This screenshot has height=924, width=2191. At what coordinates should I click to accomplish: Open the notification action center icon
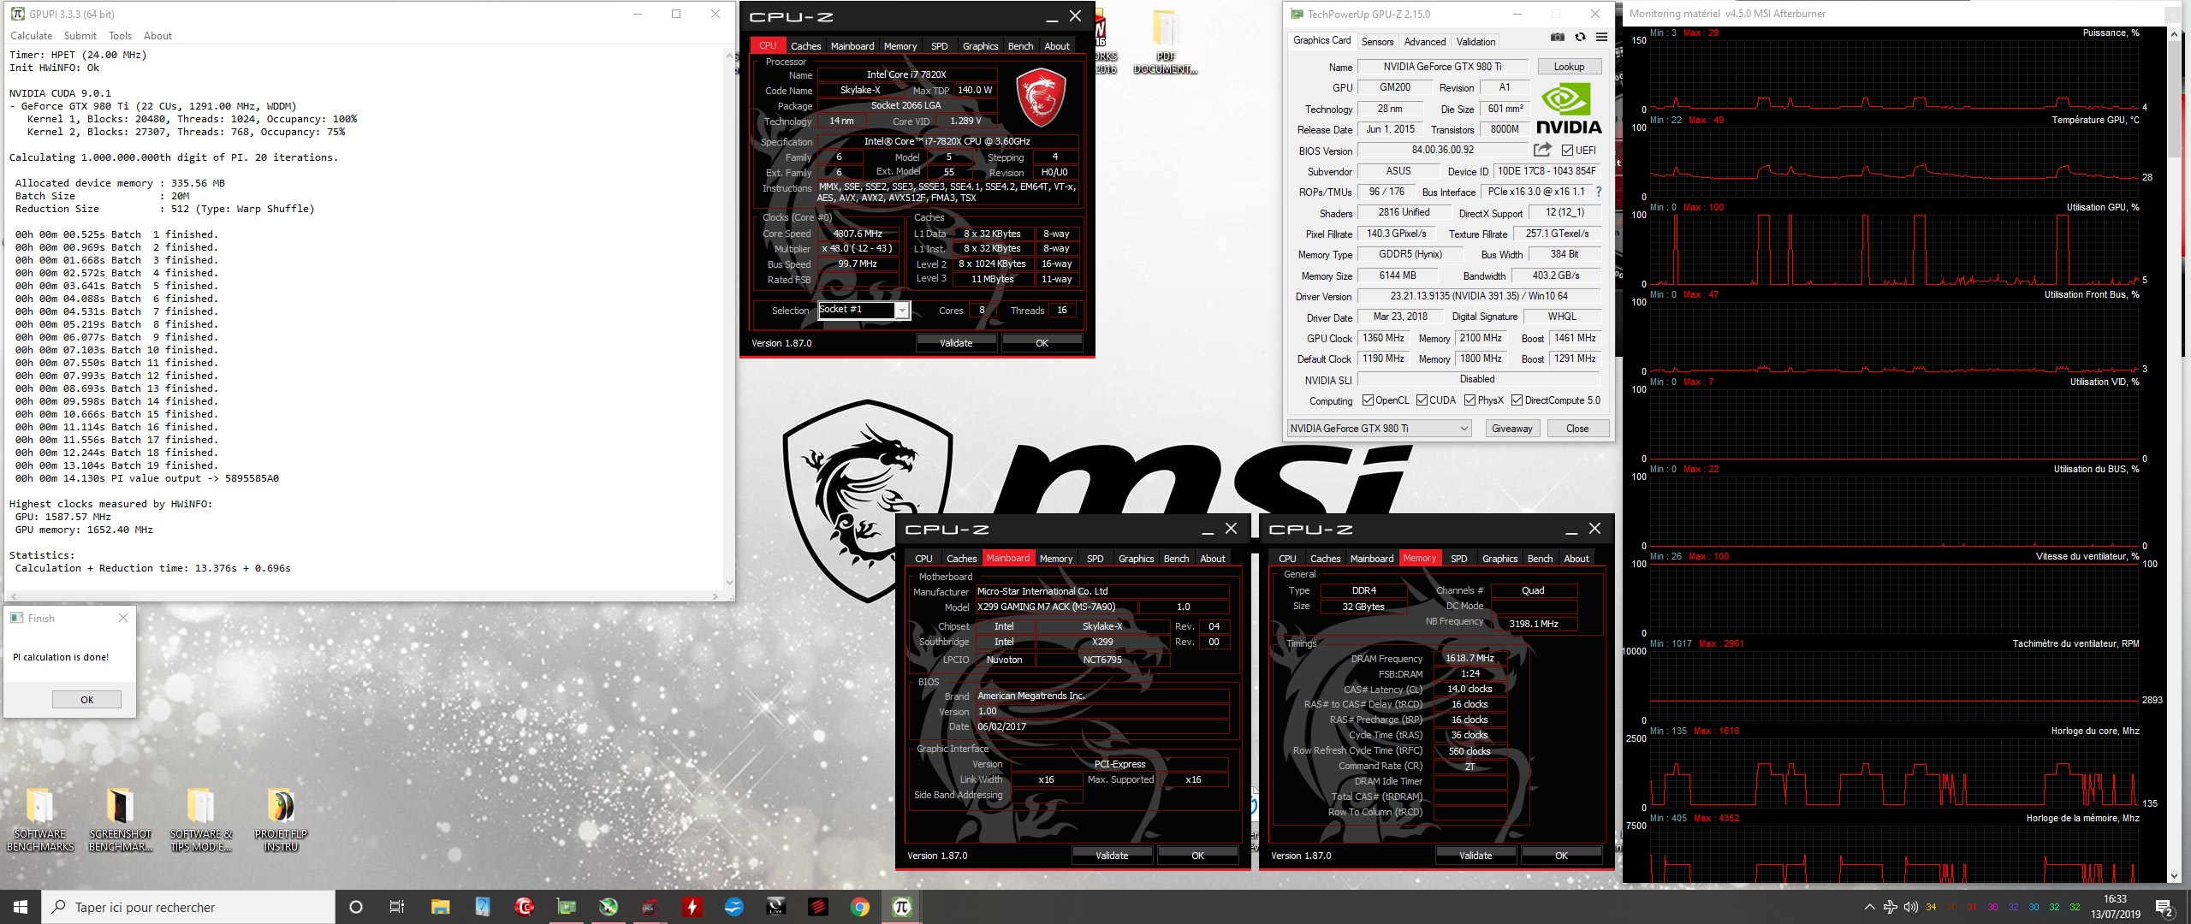[2164, 907]
